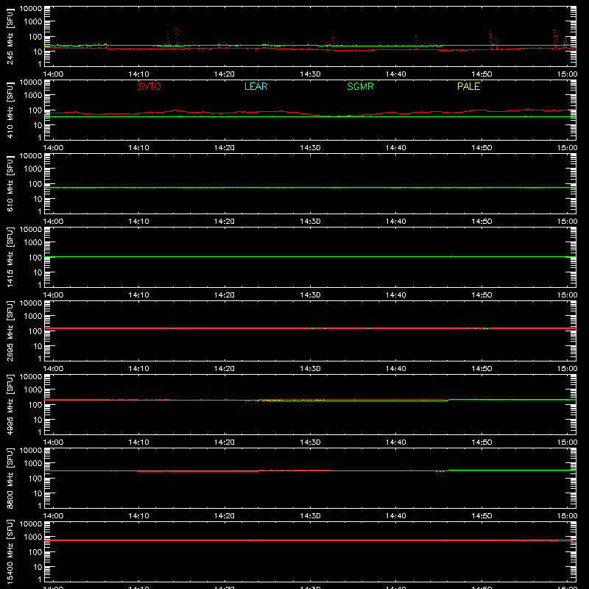
Task: Select the 610 MHz [SFU] axis title
Action: [x=10, y=183]
